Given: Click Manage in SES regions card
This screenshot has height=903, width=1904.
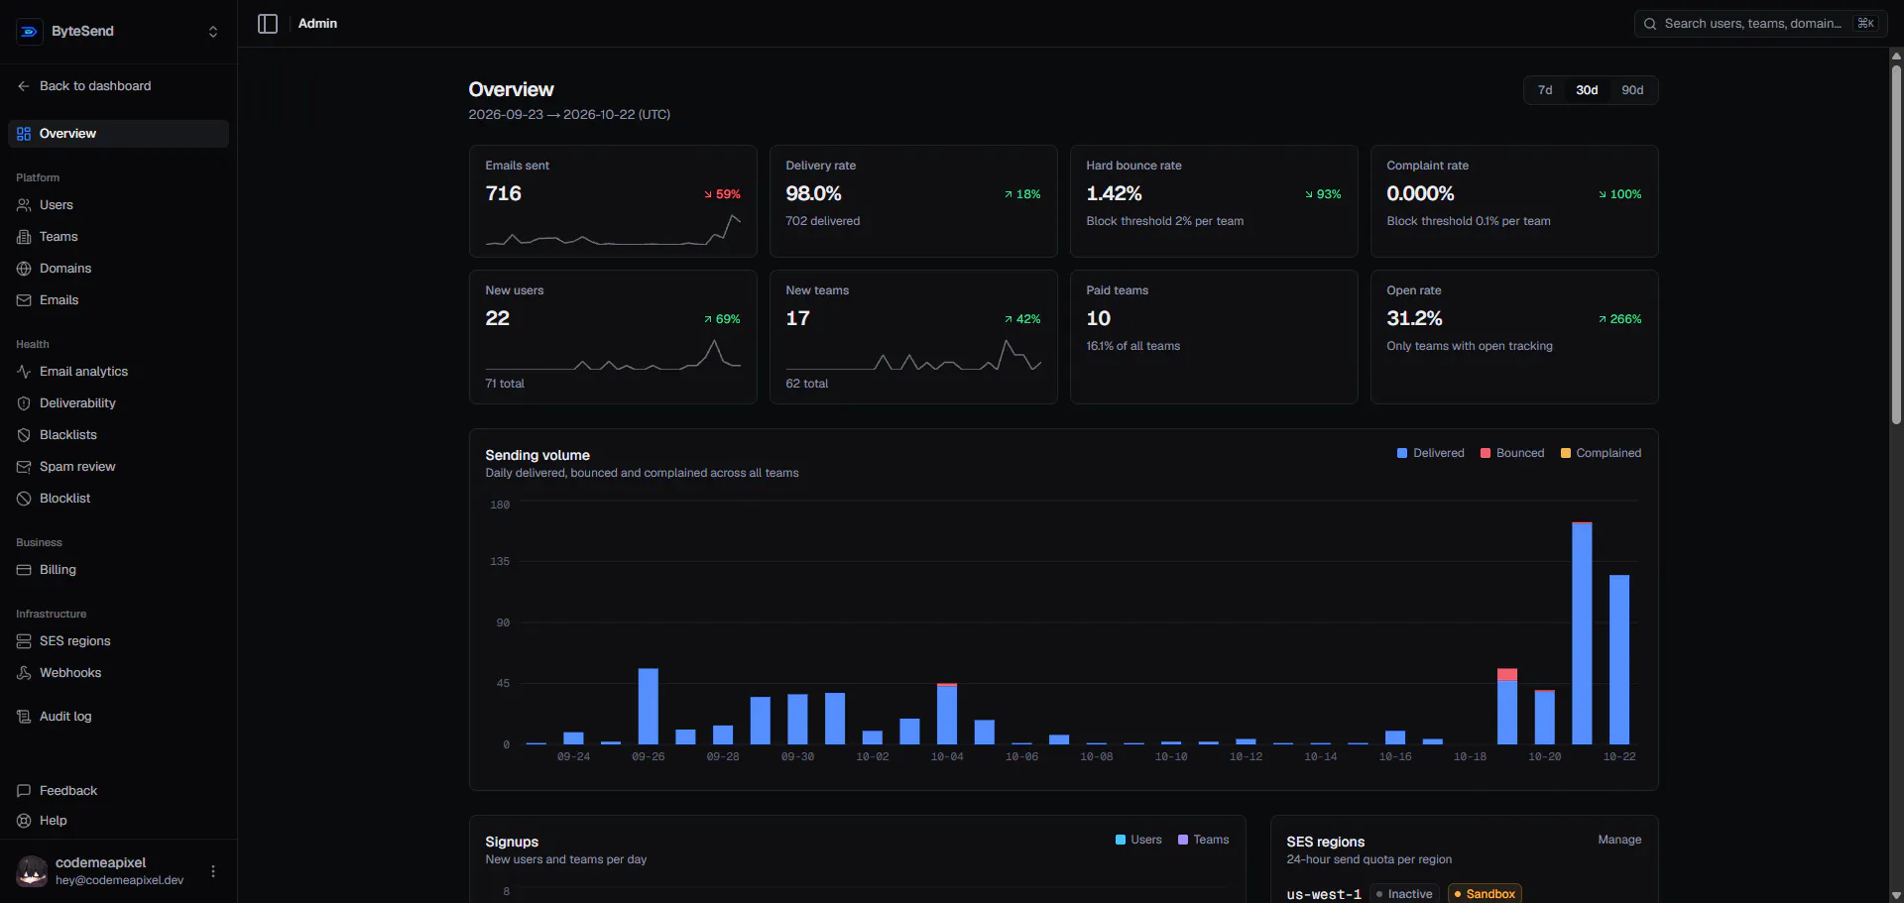Looking at the screenshot, I should [x=1619, y=840].
